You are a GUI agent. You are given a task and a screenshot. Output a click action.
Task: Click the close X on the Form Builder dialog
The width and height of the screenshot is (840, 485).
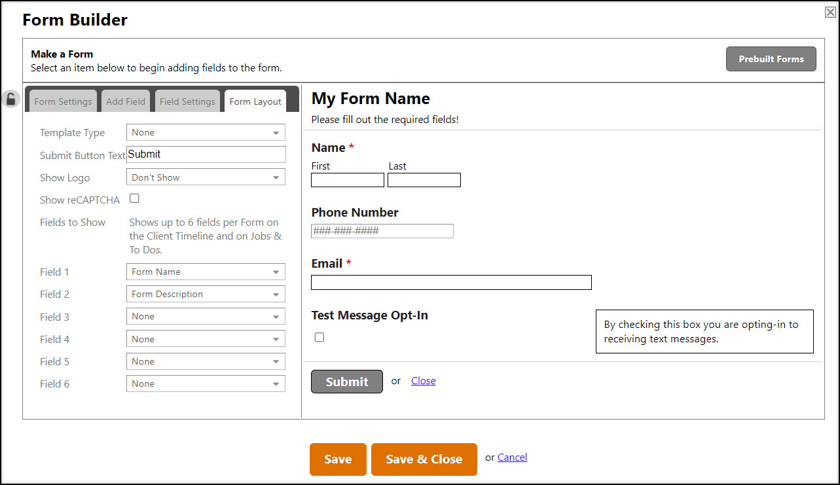click(x=830, y=11)
